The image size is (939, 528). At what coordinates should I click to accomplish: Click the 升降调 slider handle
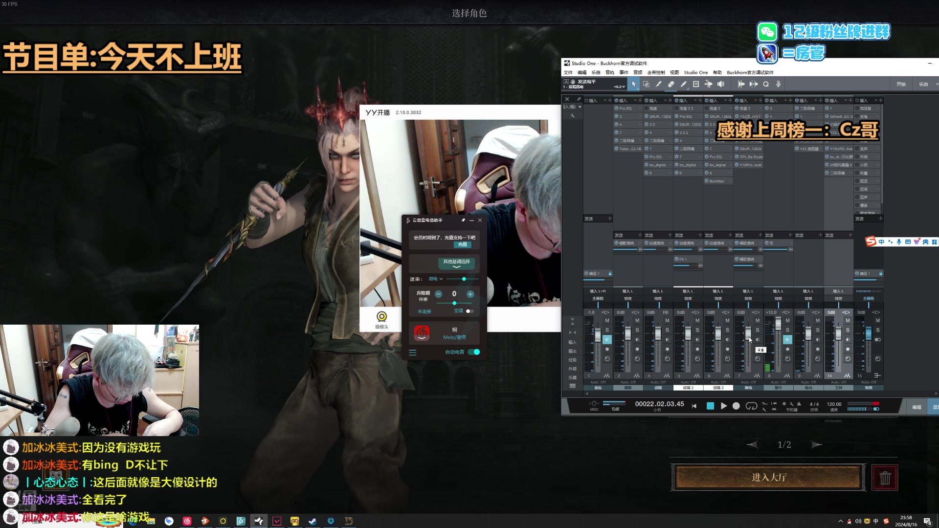point(454,303)
